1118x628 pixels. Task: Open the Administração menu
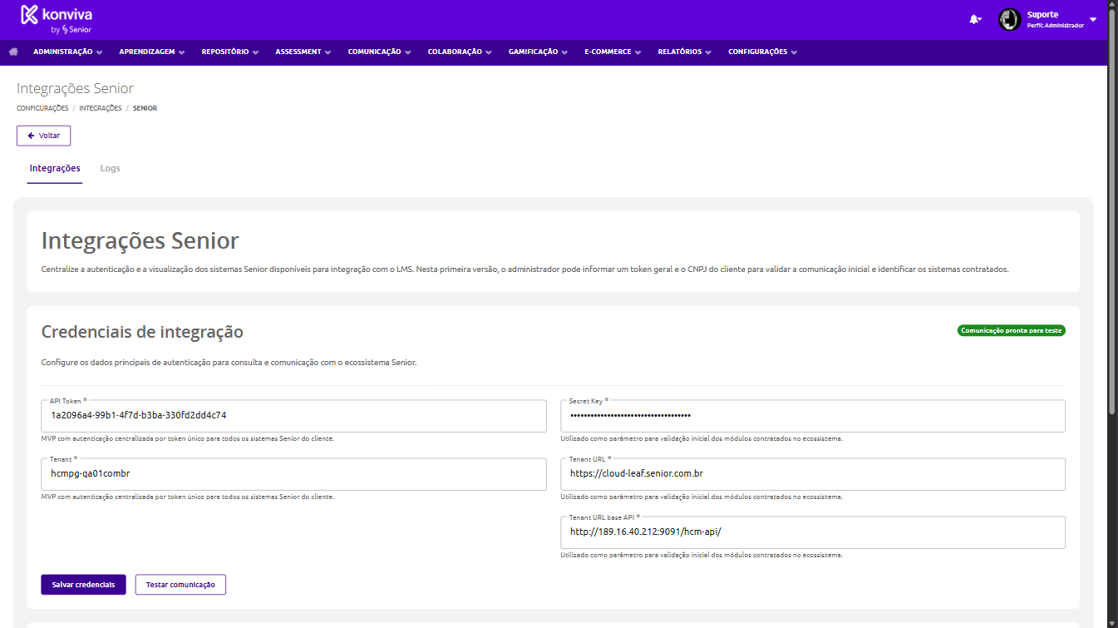[x=68, y=52]
